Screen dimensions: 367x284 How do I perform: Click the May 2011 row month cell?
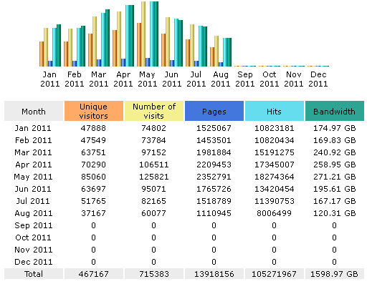(x=33, y=177)
